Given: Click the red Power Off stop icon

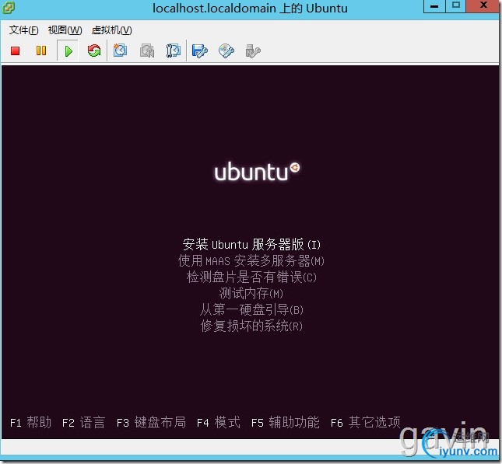Looking at the screenshot, I should click(15, 51).
